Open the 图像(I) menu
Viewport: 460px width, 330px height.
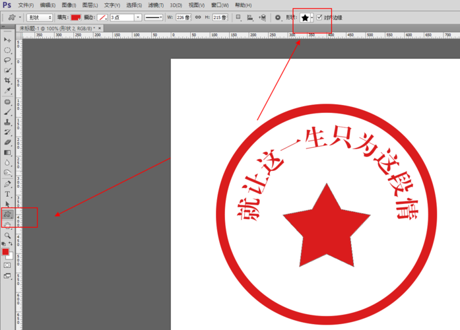69,5
